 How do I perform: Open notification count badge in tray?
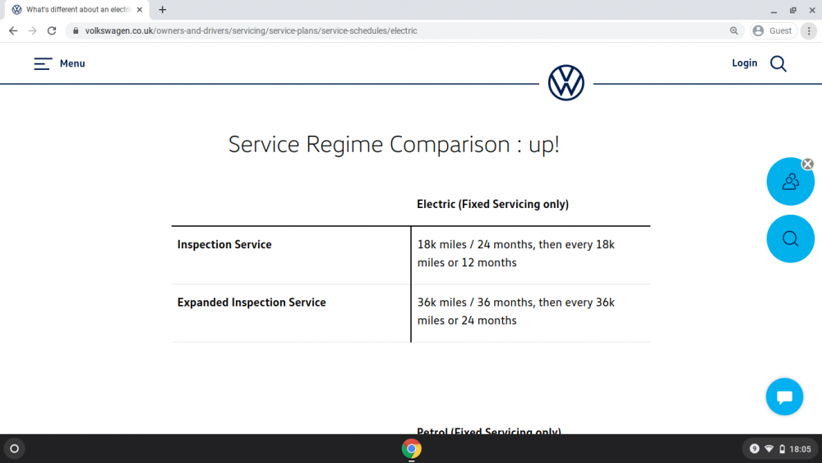(x=755, y=449)
